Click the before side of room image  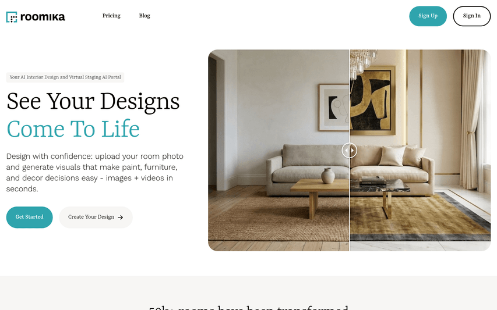(x=279, y=150)
